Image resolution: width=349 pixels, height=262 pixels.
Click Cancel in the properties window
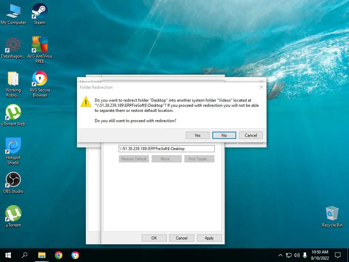(182, 238)
